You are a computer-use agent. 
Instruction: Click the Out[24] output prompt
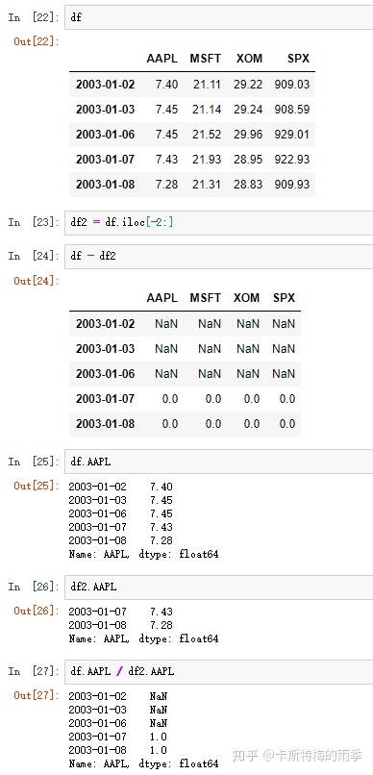point(37,281)
